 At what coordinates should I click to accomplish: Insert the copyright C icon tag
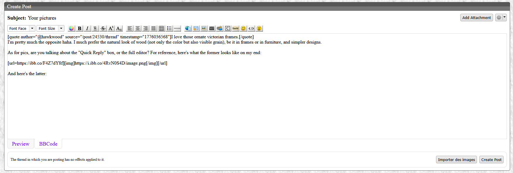(228, 28)
